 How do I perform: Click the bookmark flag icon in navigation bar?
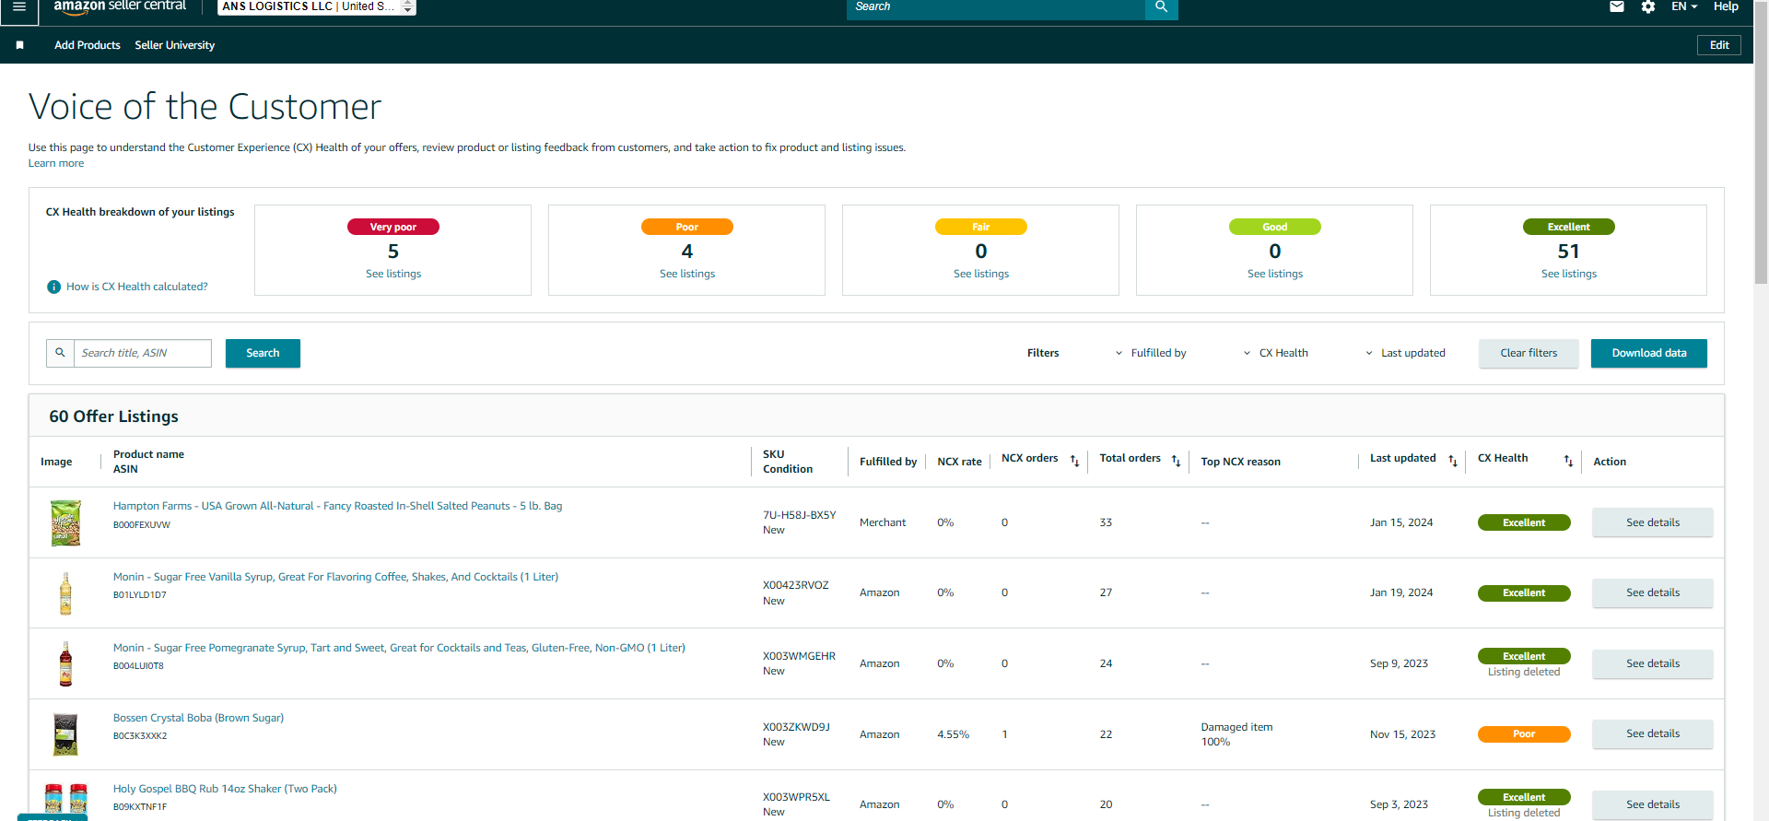coord(20,45)
